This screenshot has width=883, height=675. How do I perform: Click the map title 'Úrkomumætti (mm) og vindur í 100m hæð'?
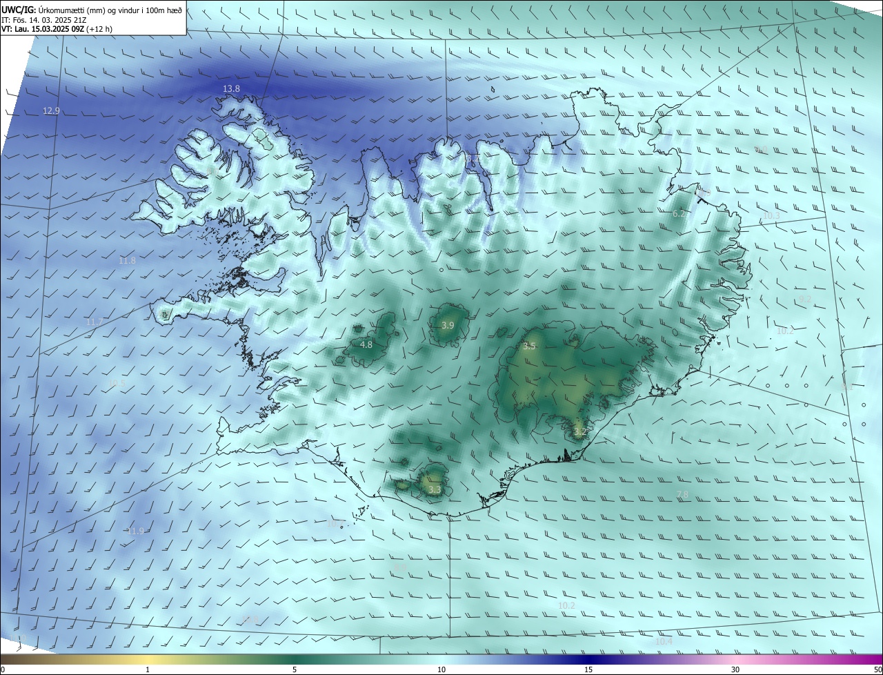tap(110, 10)
